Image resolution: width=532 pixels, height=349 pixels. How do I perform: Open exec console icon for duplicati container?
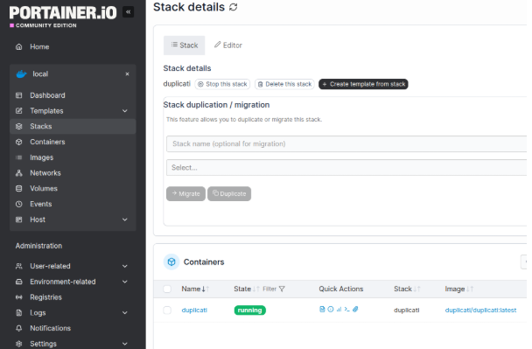346,309
